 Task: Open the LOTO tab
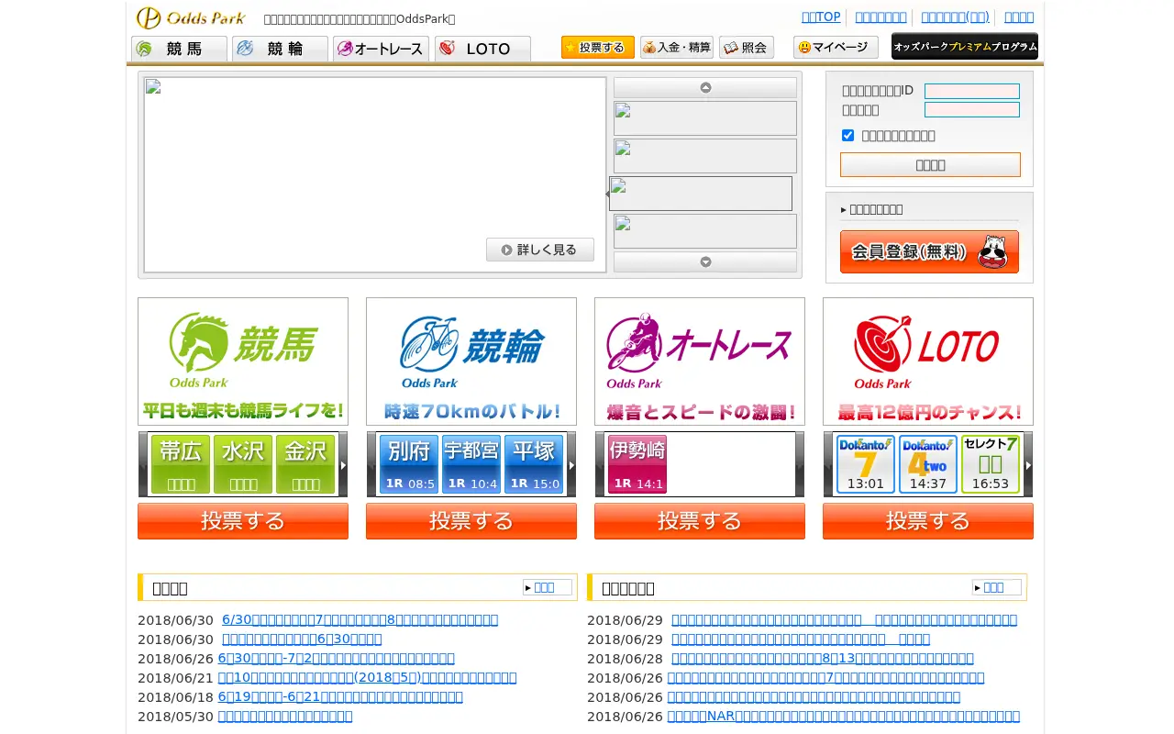coord(482,49)
